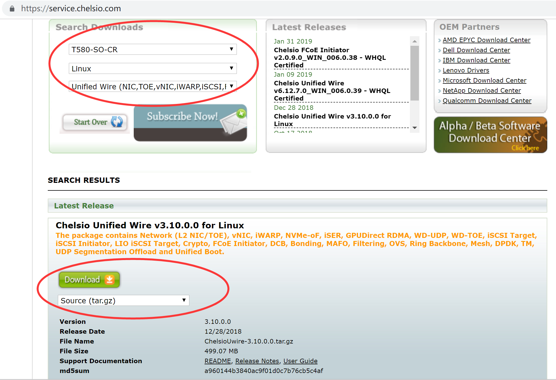The height and width of the screenshot is (380, 556).
Task: Visit the Qualcomm Download Center link
Action: coord(487,101)
